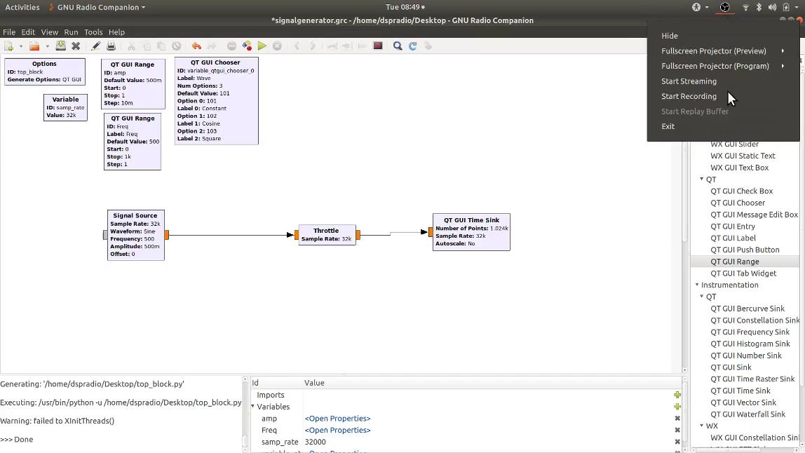The height and width of the screenshot is (453, 805).
Task: Click the new flowgraph toolbar icon
Action: 8,46
